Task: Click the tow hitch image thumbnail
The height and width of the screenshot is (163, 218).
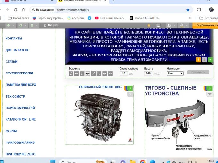Action: click(x=179, y=124)
